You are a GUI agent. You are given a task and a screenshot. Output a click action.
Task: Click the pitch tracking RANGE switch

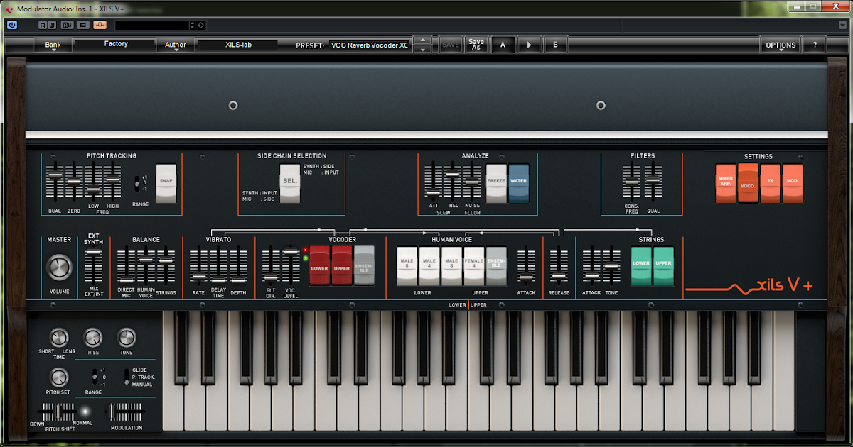pos(137,184)
